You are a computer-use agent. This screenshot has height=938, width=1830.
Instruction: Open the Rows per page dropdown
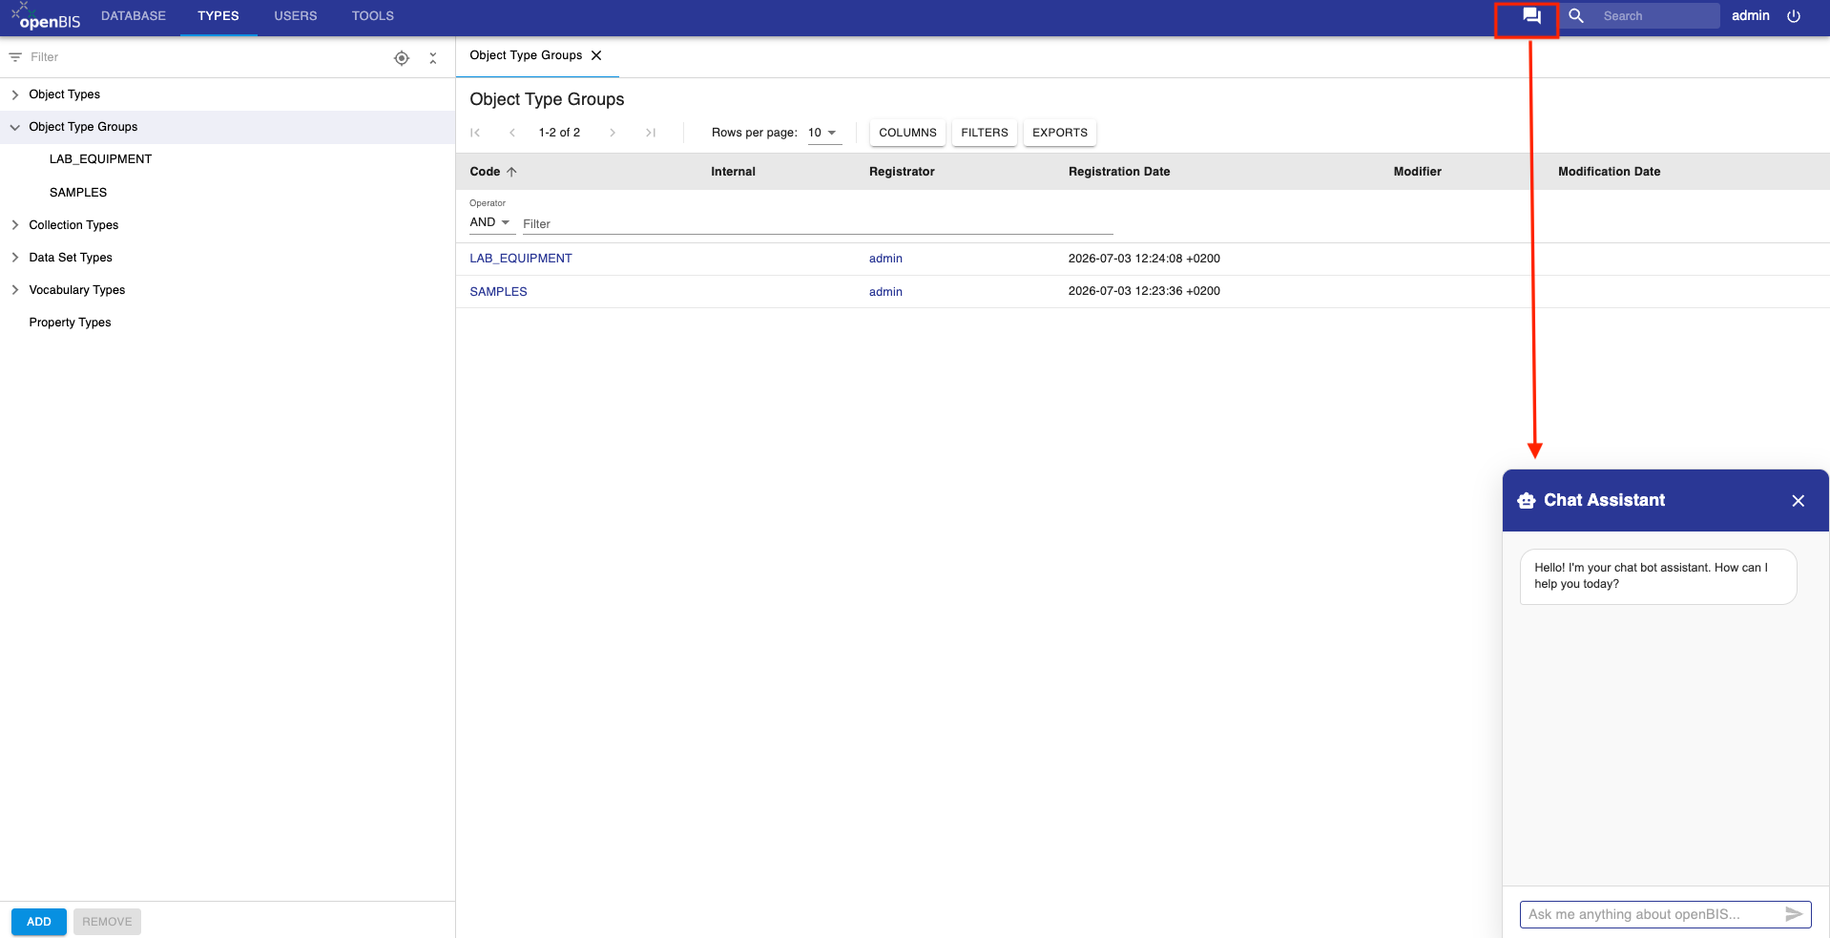[x=824, y=133]
